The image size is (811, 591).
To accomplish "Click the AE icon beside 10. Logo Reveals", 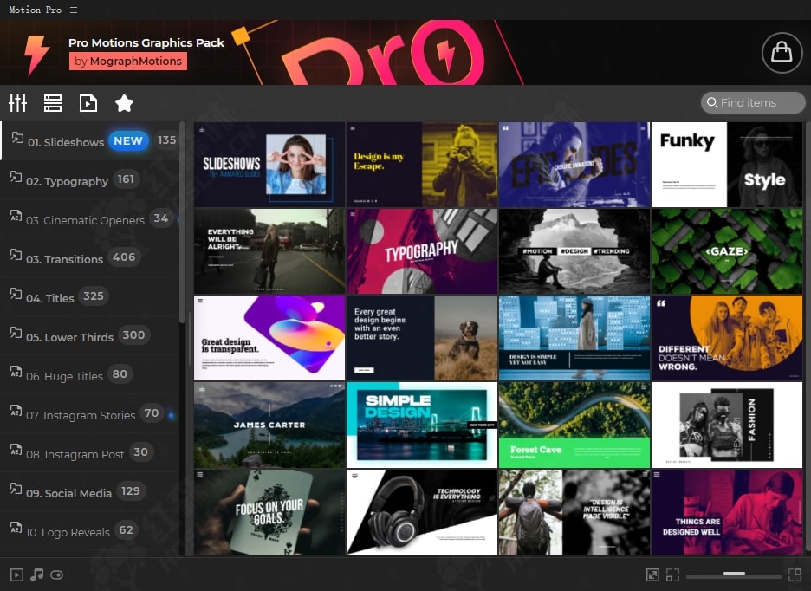I will (x=16, y=528).
